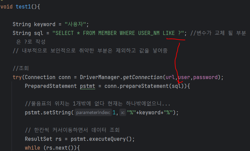This screenshot has width=250, height=151.
Task: Click the prepareStatement method call
Action: [x=144, y=86]
